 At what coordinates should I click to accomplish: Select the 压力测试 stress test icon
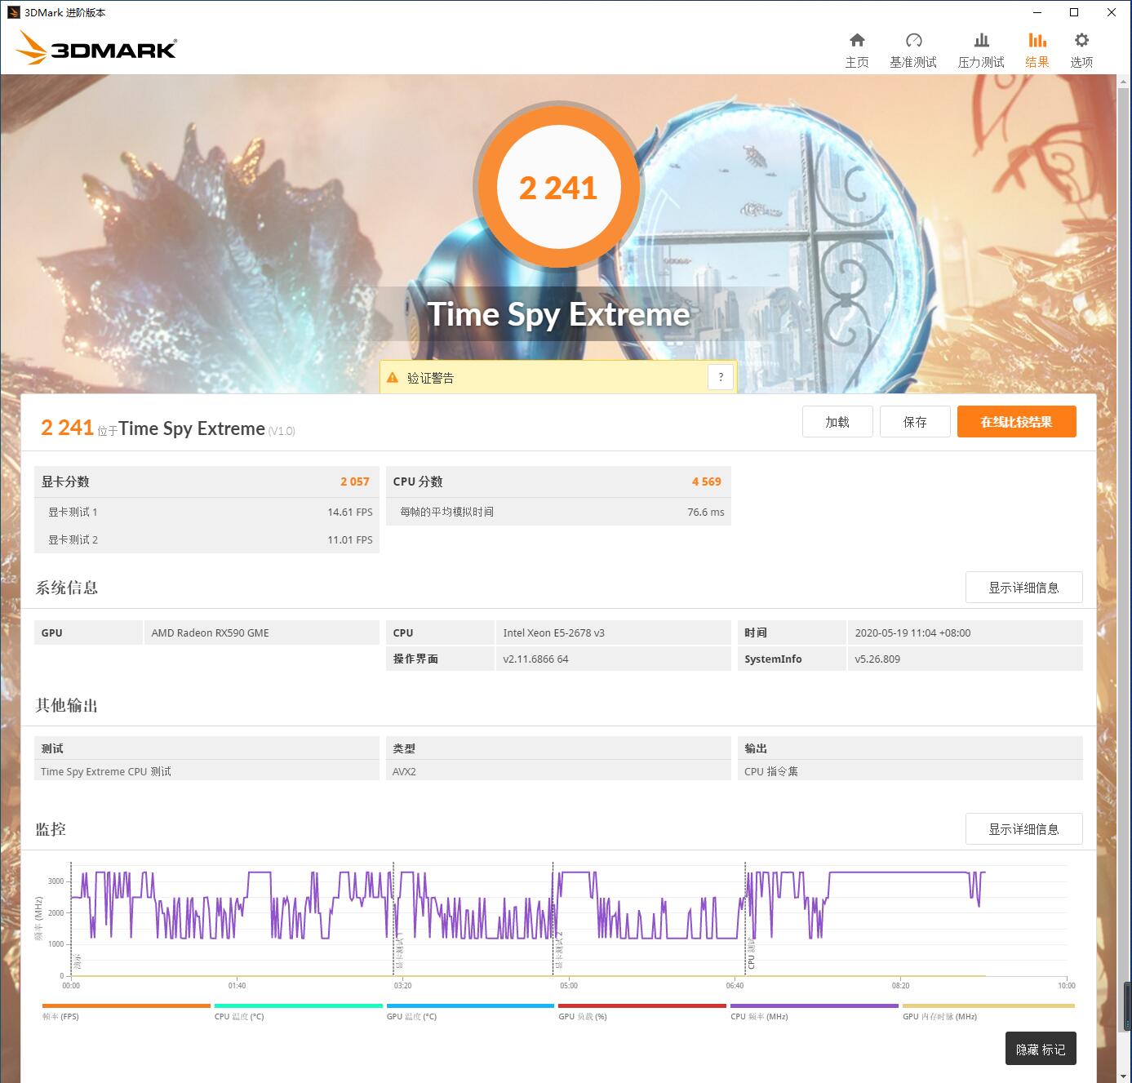tap(980, 47)
